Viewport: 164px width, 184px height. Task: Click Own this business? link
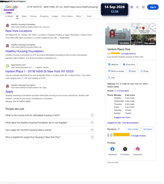pos(130,123)
